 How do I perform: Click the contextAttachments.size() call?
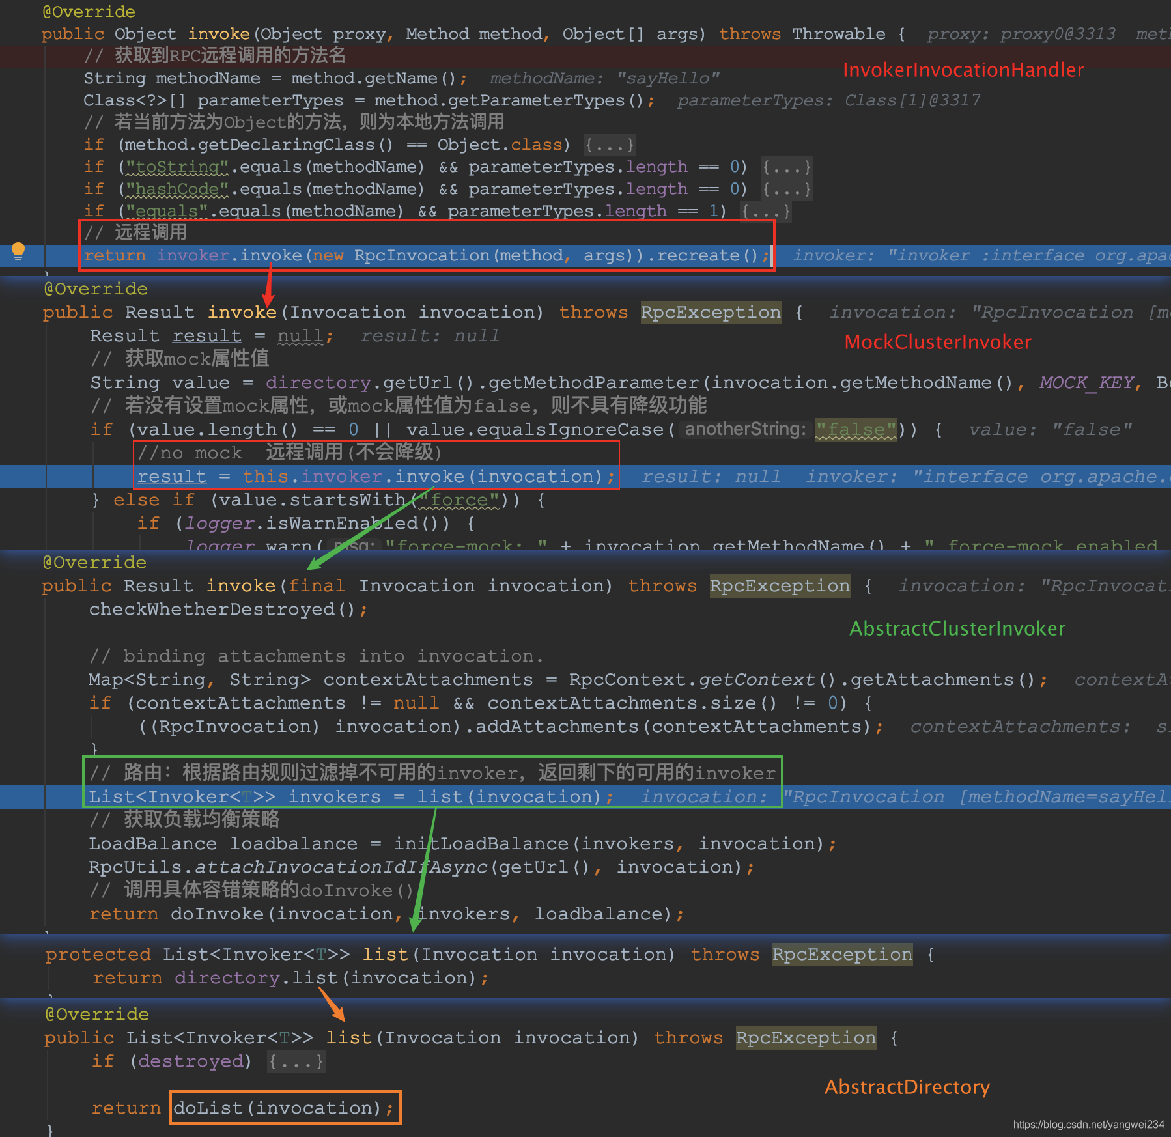[x=632, y=703]
